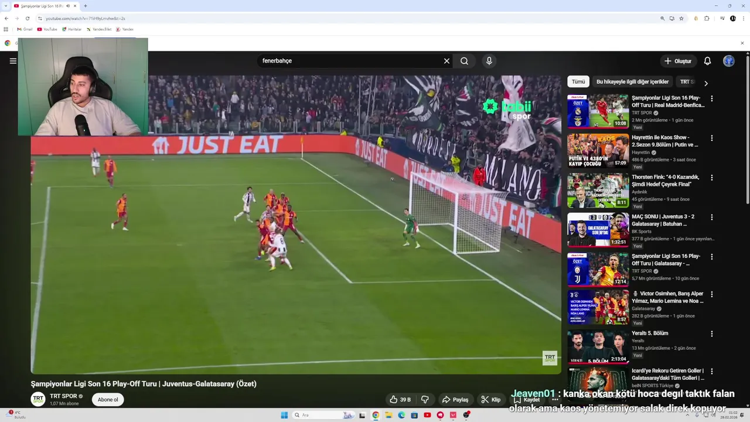The height and width of the screenshot is (422, 750).
Task: Expand the tab search dropdown arrow
Action: (6, 6)
